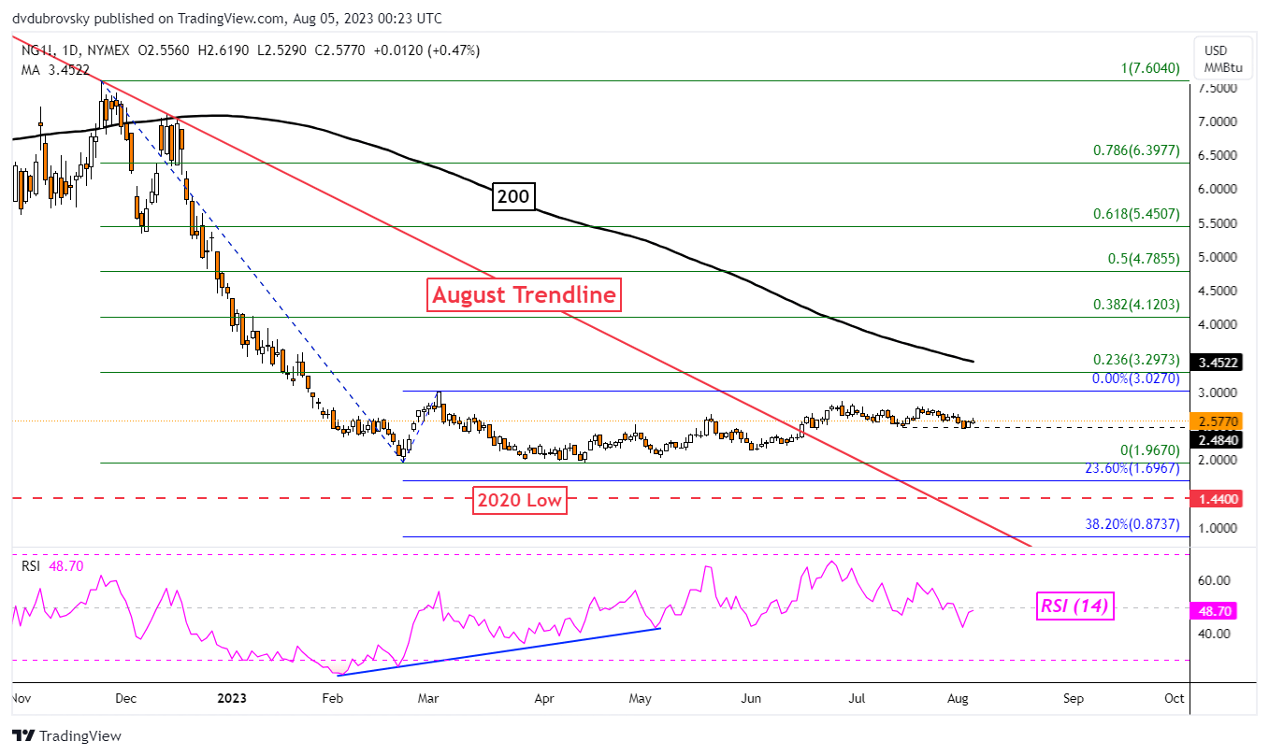Click the 'RSI (14)' label box

click(x=1074, y=606)
